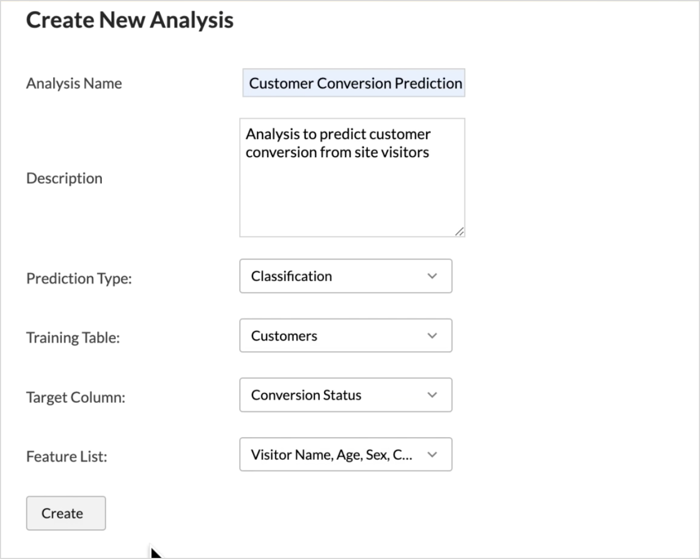
Task: Click the Description textarea resize handle
Action: pos(460,232)
